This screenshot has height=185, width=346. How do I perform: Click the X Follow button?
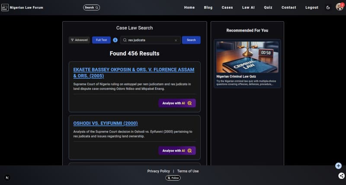(x=173, y=178)
